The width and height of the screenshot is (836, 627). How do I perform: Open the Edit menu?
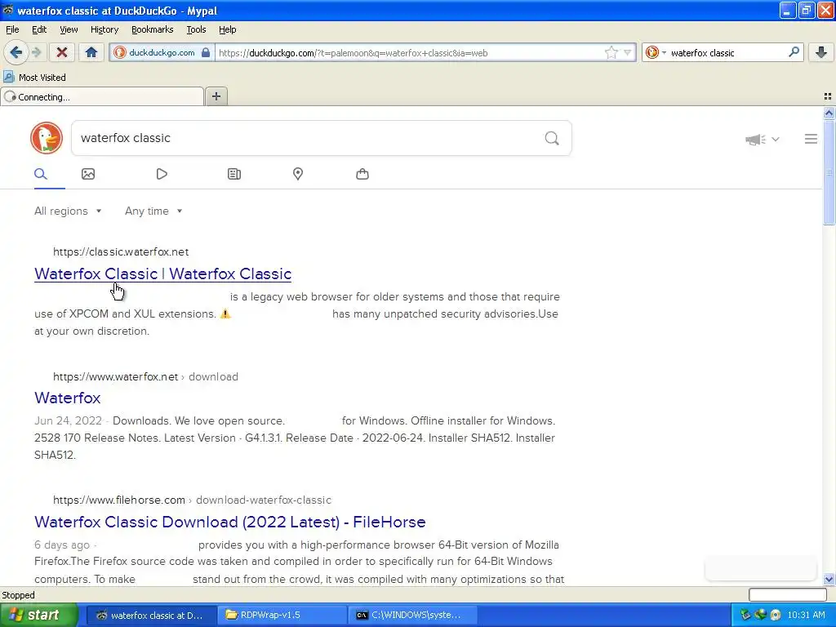click(x=39, y=29)
